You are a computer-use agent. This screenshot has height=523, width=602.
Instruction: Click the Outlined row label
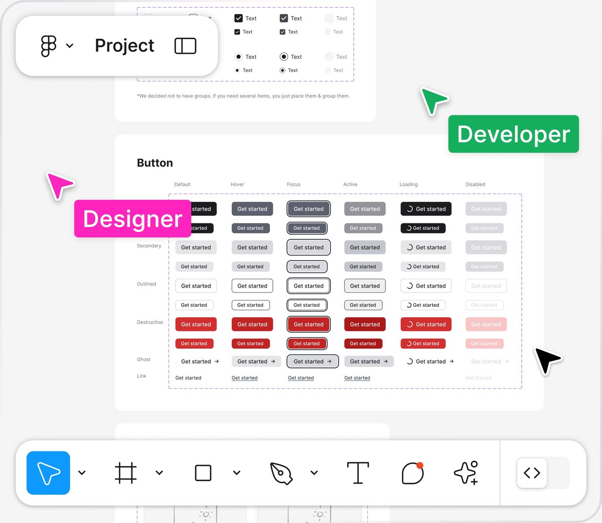tap(146, 284)
